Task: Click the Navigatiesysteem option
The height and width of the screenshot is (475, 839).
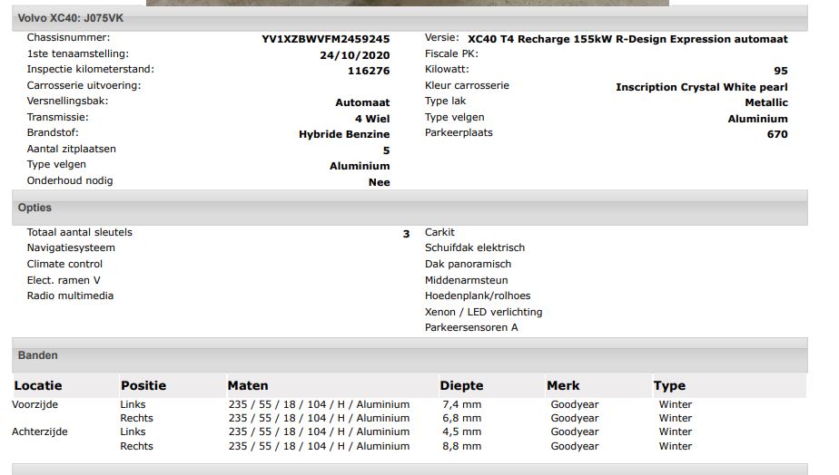Action: coord(71,247)
